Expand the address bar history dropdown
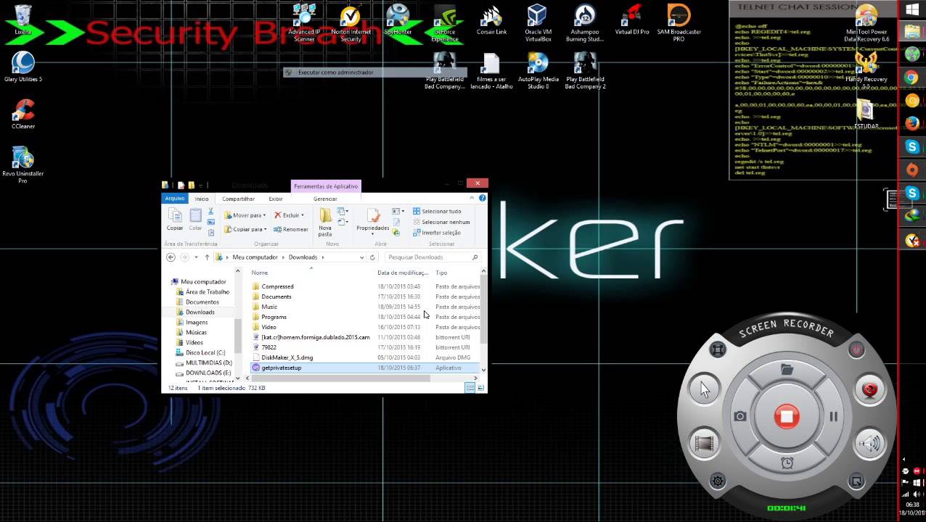Image resolution: width=926 pixels, height=522 pixels. click(361, 257)
